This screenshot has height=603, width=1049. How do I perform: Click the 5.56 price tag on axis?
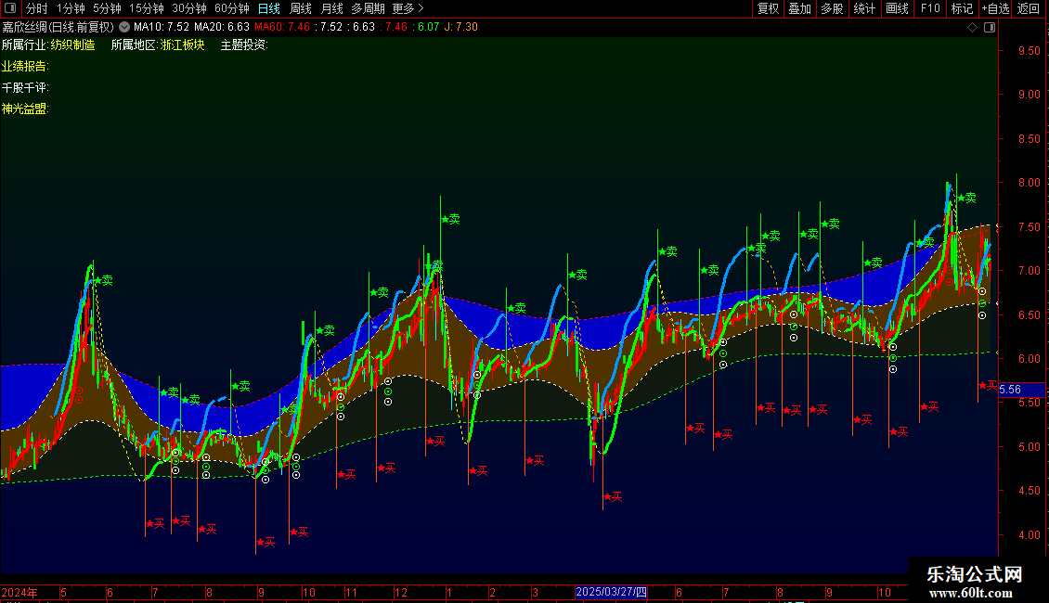pos(1010,390)
